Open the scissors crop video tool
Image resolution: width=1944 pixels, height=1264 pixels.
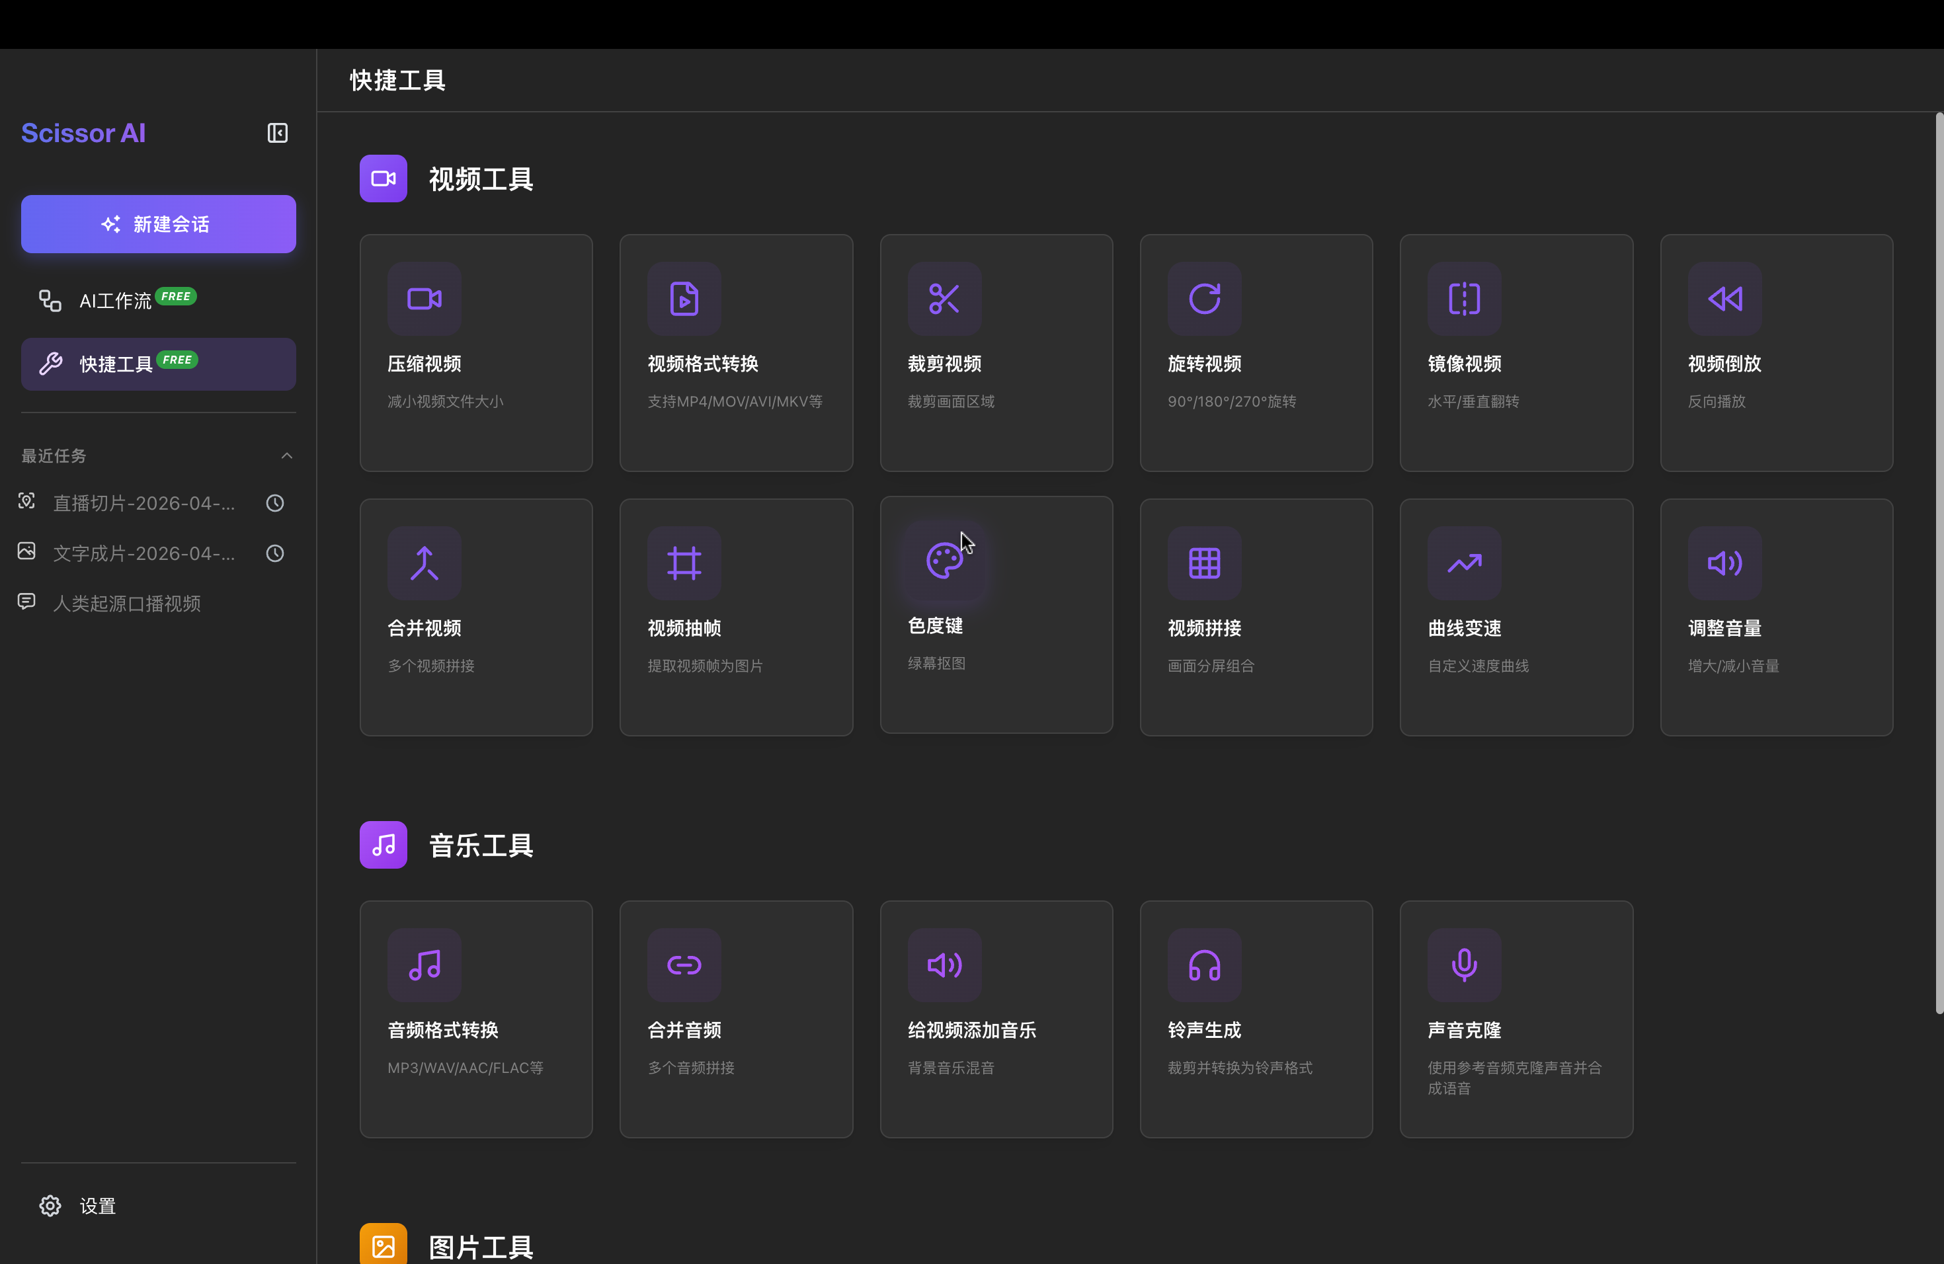pyautogui.click(x=944, y=299)
